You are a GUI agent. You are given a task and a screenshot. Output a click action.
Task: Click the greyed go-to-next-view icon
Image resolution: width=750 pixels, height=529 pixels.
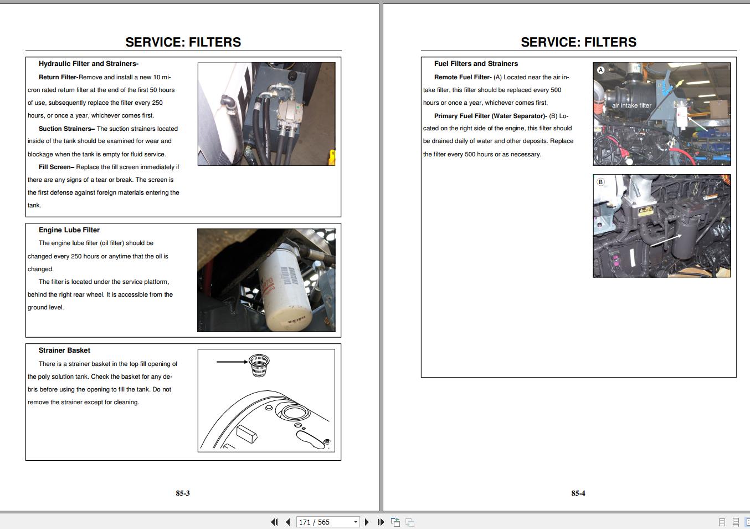410,522
